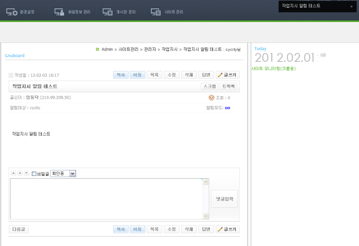Click the orange face icon beside 조회
The width and height of the screenshot is (359, 246).
[212, 98]
